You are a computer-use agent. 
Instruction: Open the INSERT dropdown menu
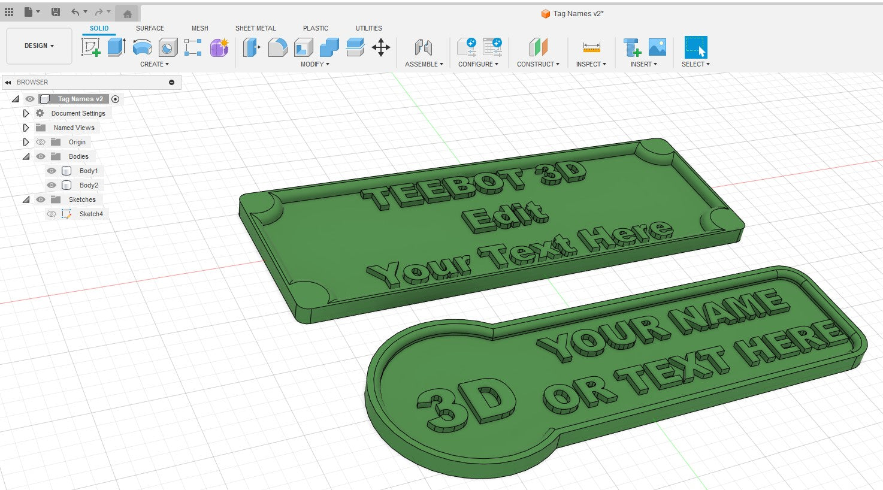coord(644,64)
